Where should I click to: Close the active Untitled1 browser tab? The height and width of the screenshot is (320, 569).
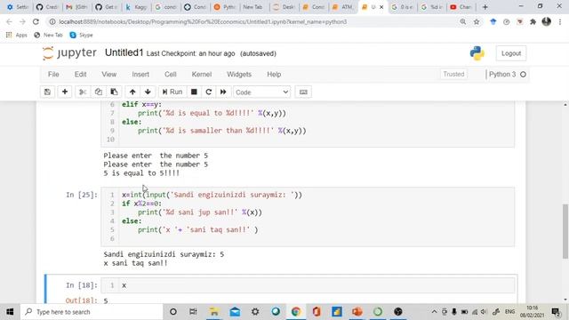click(381, 7)
